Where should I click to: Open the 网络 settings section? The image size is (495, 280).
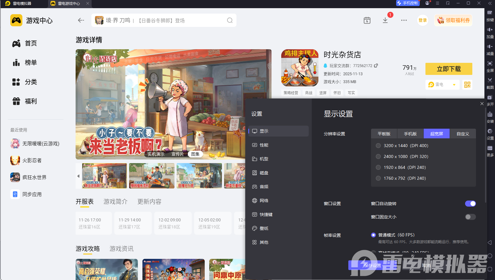(278, 201)
